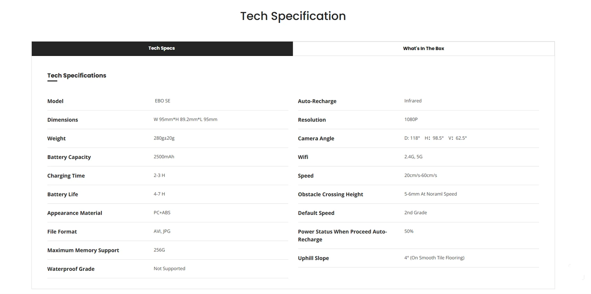Click the Waterproof Grade Not Supported value
591x294 pixels.
[x=169, y=269]
